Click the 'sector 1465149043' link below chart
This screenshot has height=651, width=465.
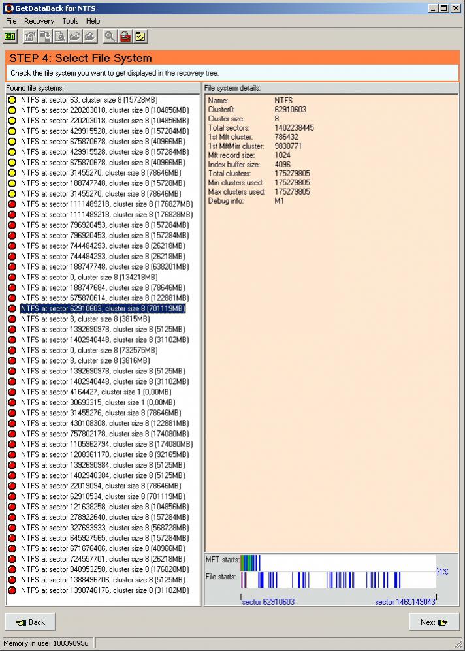coord(405,602)
